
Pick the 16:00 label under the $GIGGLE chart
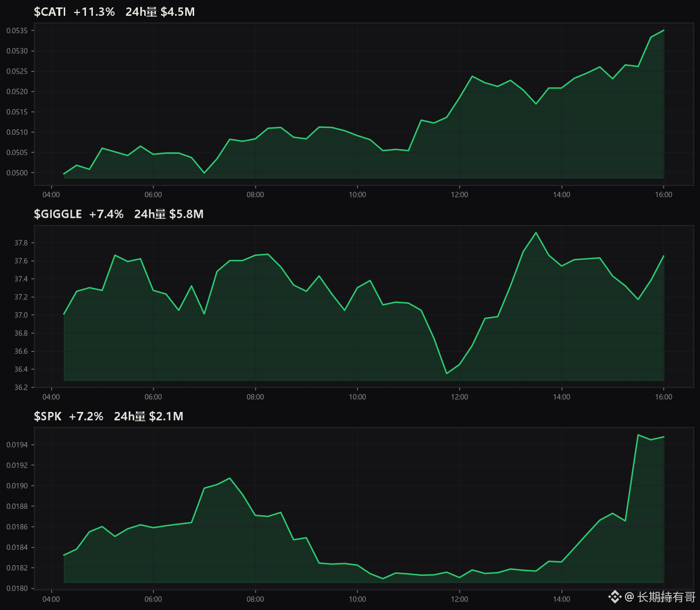663,397
